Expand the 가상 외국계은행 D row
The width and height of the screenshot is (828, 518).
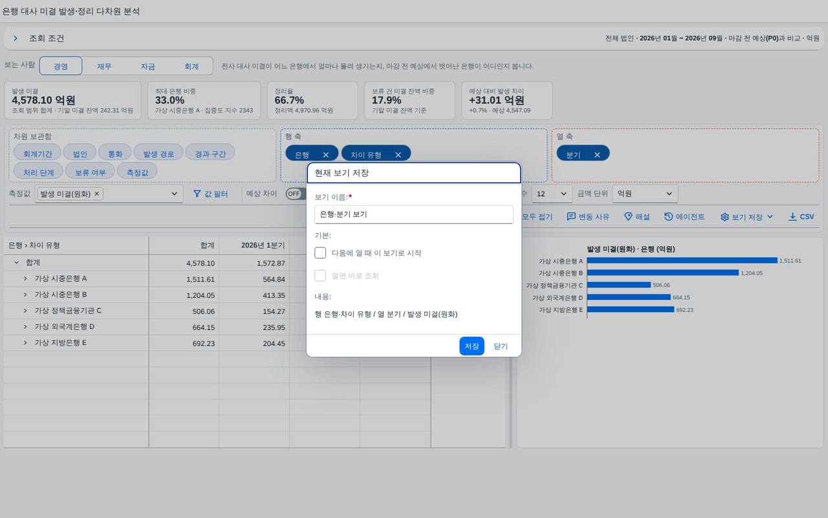[x=25, y=327]
